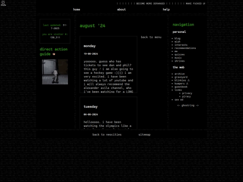
Task: Open the blog link in navigation
Action: tap(177, 38)
